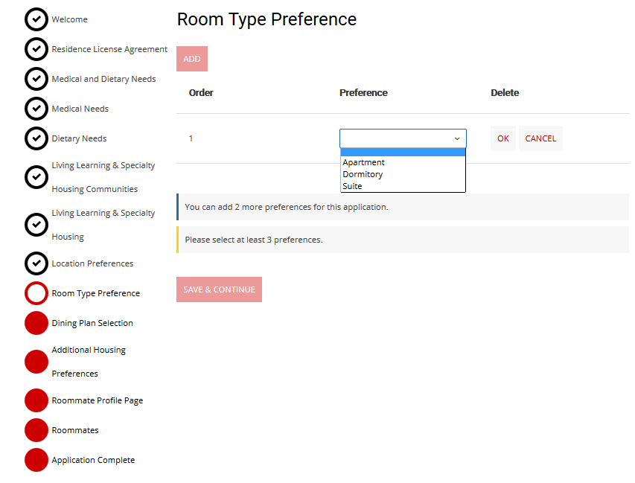
Task: Choose Dormitory from the preference list
Action: (x=363, y=174)
